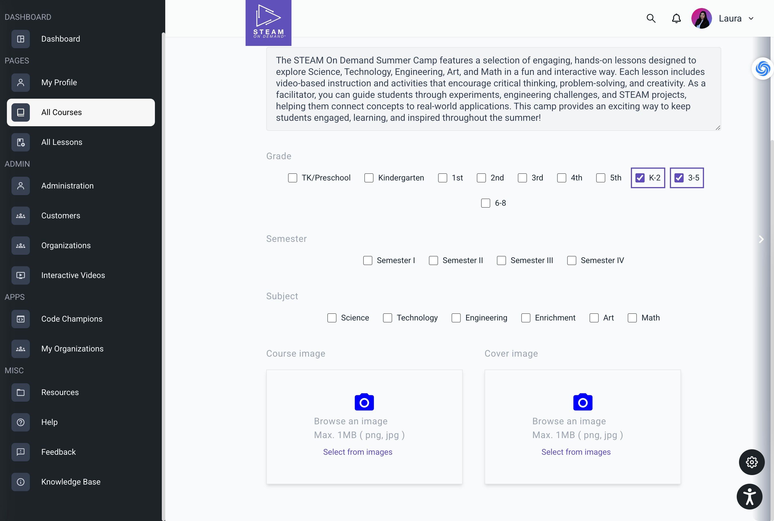Click the blue swirl assistant icon

pyautogui.click(x=763, y=69)
